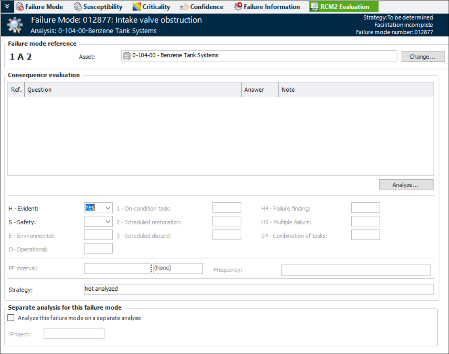Click the Failure Mode tab icon
This screenshot has height=354, width=449.
tap(19, 7)
